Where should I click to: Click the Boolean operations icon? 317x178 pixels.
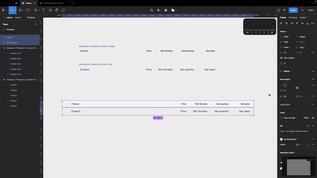click(x=173, y=10)
